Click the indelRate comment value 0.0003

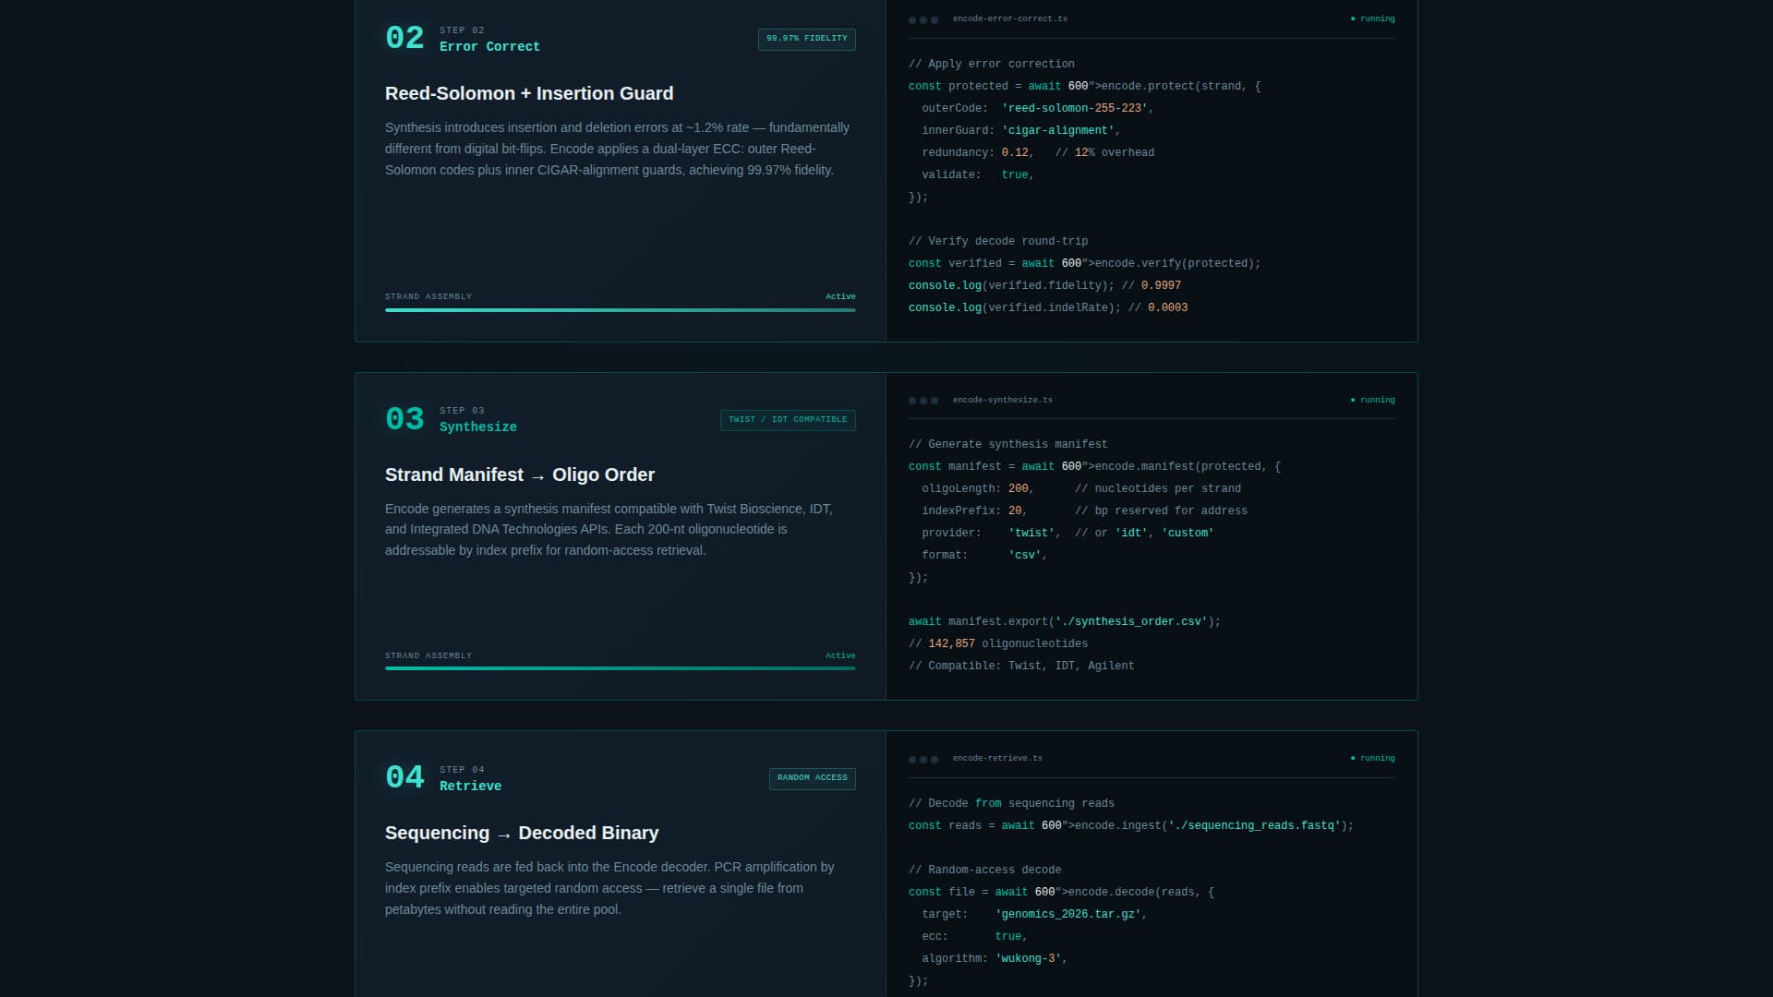click(1168, 307)
